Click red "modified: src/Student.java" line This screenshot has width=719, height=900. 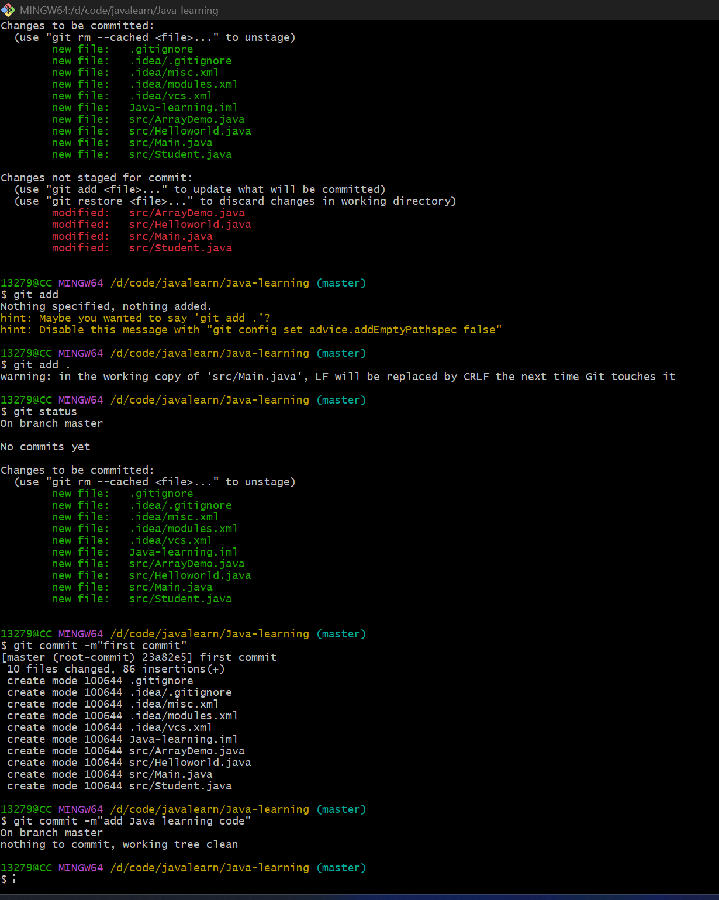pyautogui.click(x=141, y=248)
